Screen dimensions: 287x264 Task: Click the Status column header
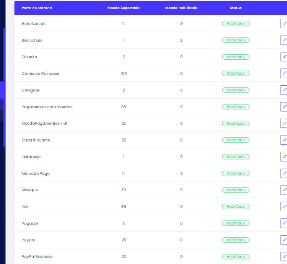pyautogui.click(x=236, y=8)
